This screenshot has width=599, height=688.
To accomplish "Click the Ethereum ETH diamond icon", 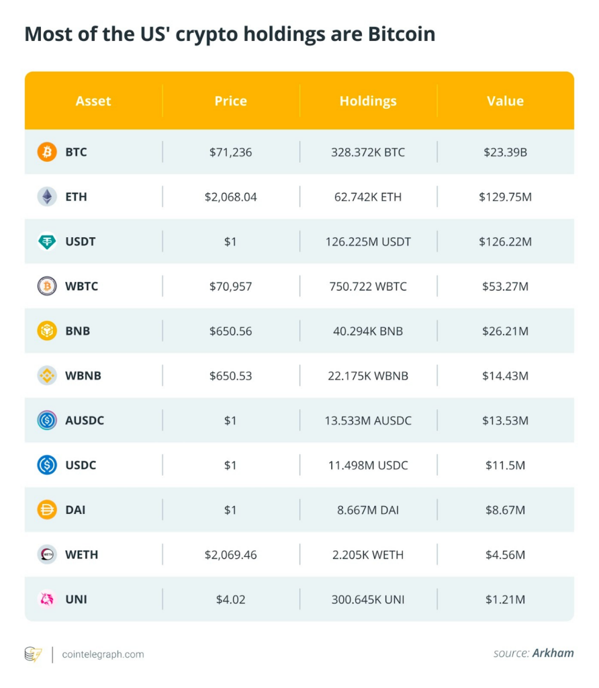I will coord(47,197).
